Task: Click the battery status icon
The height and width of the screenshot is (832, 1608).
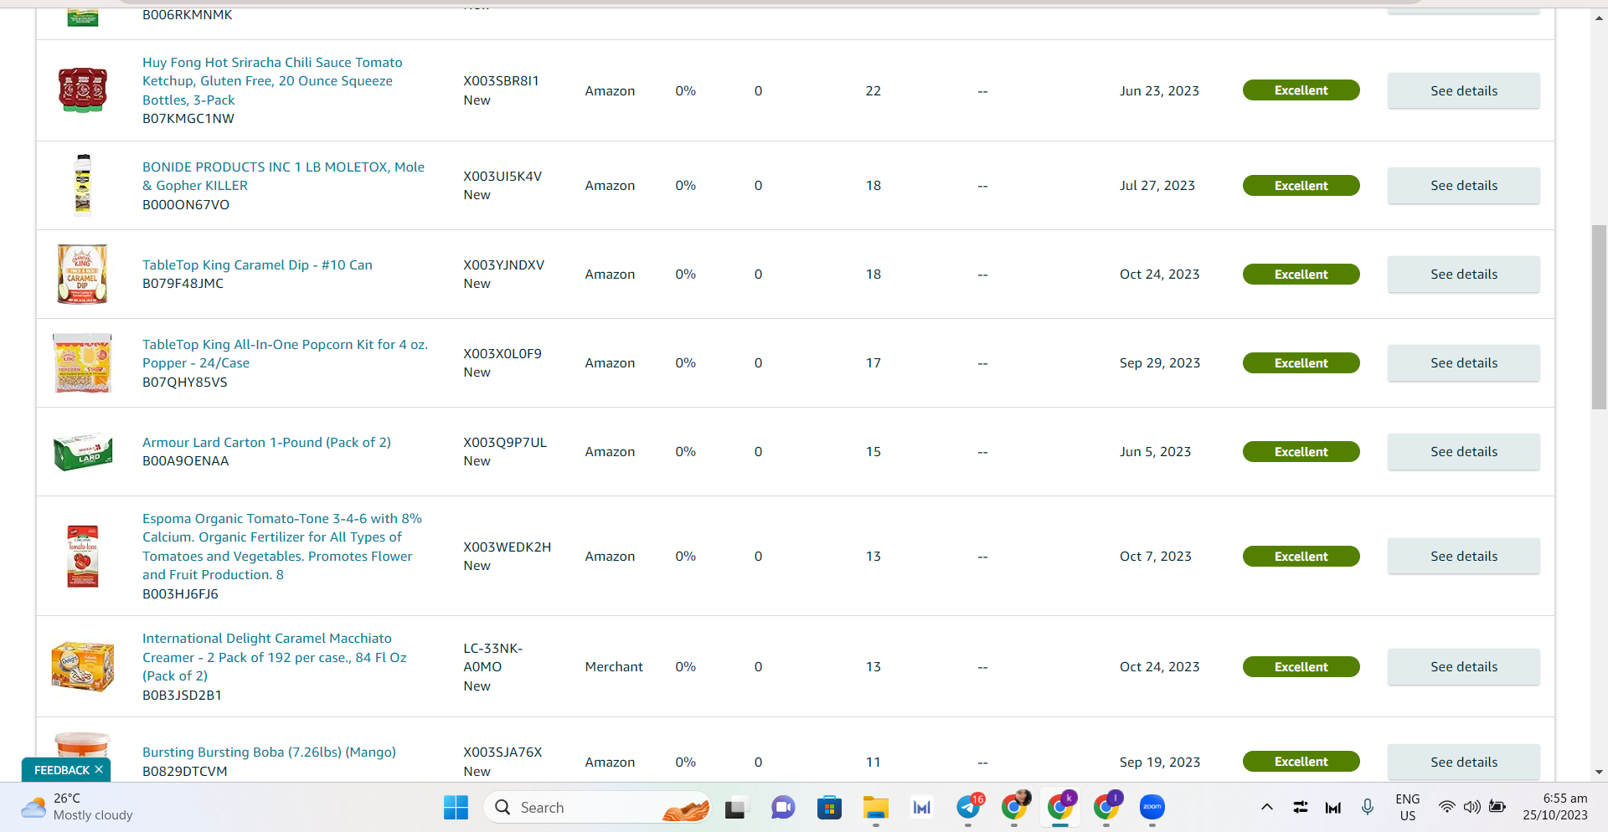Action: (1497, 807)
